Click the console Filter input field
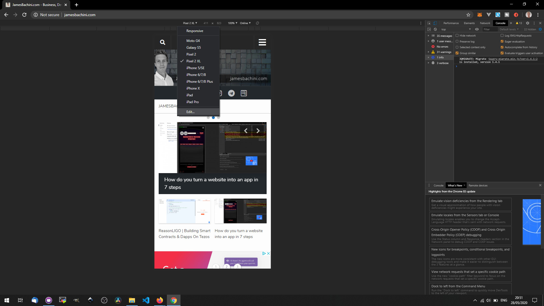544x306 pixels. tap(490, 29)
